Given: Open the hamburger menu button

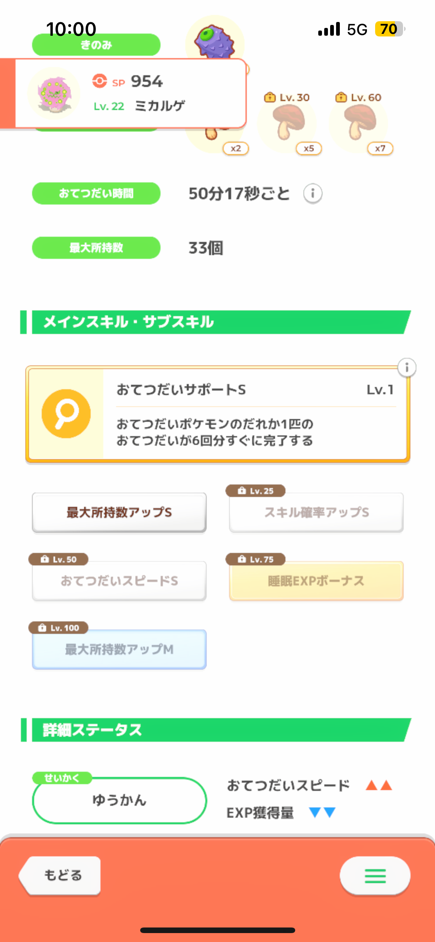Looking at the screenshot, I should point(375,876).
